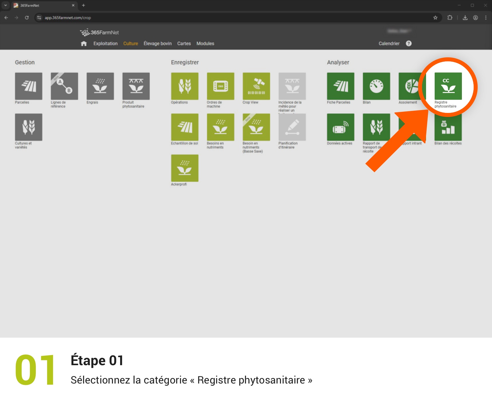Open the Bilan analysis tile

tap(376, 86)
